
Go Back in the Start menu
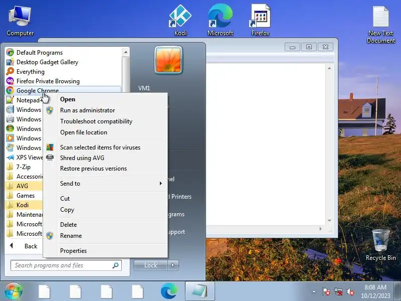point(24,246)
